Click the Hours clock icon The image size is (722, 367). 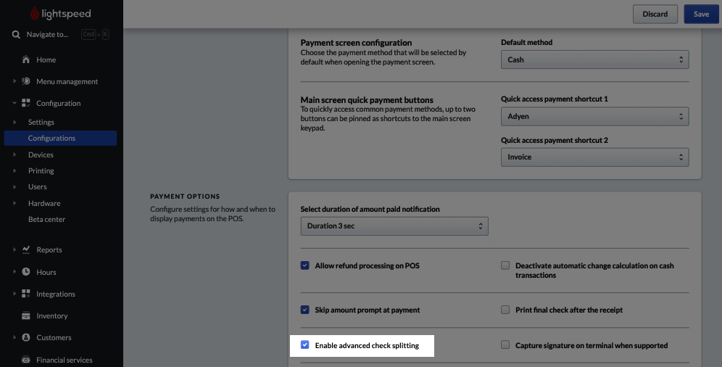[26, 272]
